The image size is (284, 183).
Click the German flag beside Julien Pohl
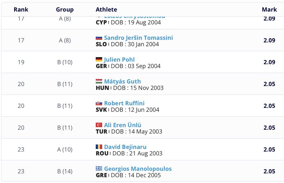tap(99, 60)
